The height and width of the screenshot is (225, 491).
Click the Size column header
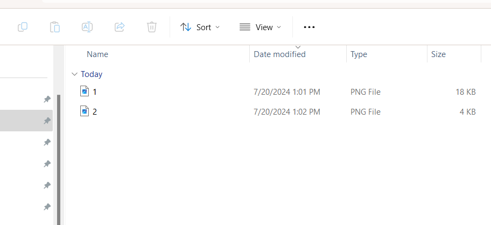pos(438,54)
